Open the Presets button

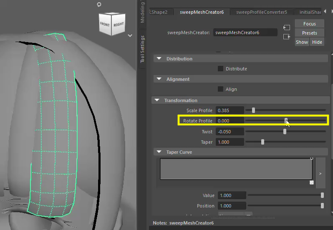click(x=309, y=33)
